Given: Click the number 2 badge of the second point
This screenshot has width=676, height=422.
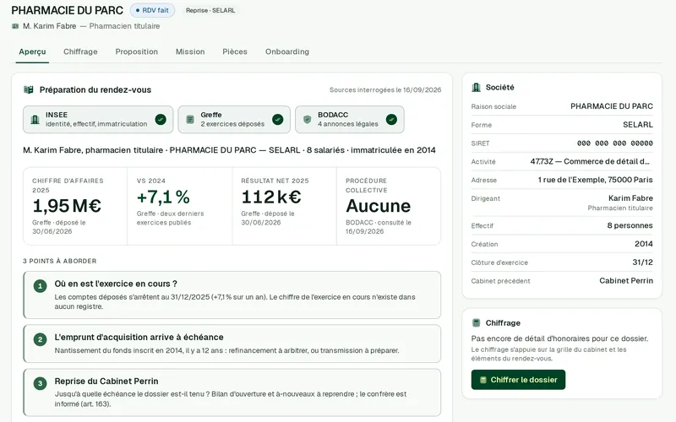Looking at the screenshot, I should [40, 339].
